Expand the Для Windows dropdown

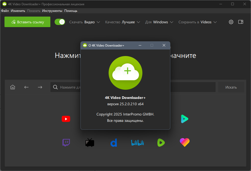coord(159,22)
